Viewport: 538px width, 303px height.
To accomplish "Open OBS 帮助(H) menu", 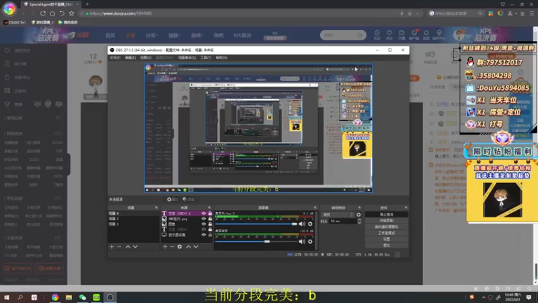I will [221, 58].
